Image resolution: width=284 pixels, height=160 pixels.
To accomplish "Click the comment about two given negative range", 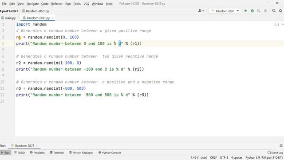I will click(x=87, y=56).
